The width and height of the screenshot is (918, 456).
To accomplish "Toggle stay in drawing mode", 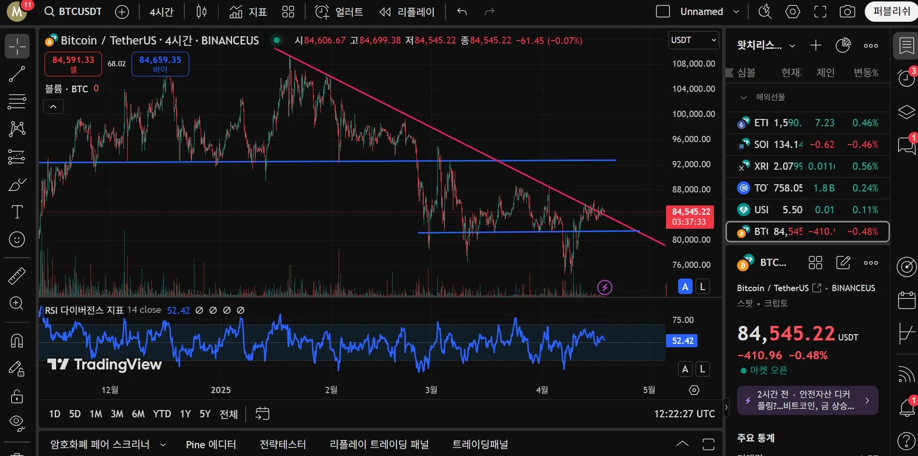I will [x=17, y=369].
